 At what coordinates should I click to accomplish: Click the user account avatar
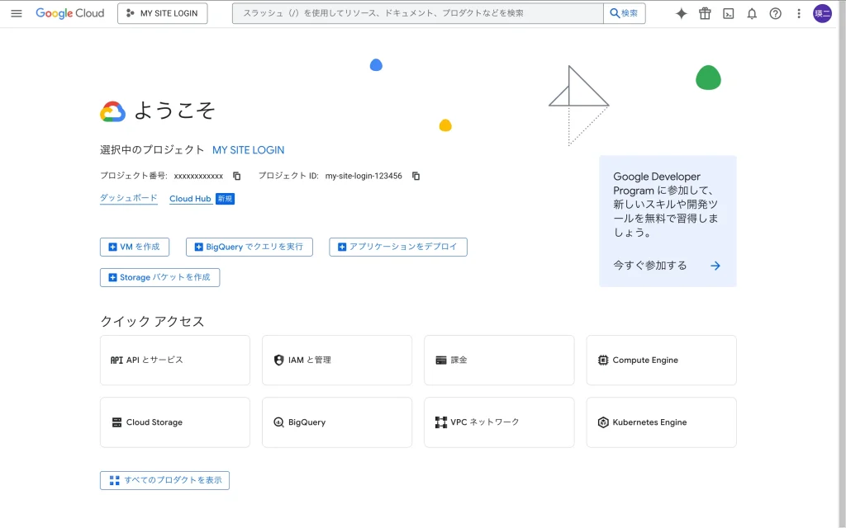click(822, 13)
